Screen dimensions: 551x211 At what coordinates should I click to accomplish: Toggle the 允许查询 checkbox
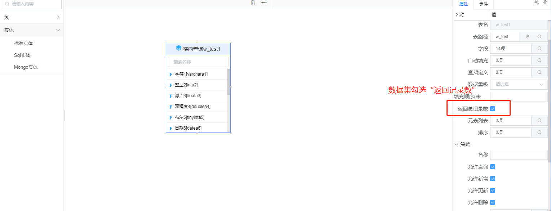pos(493,167)
